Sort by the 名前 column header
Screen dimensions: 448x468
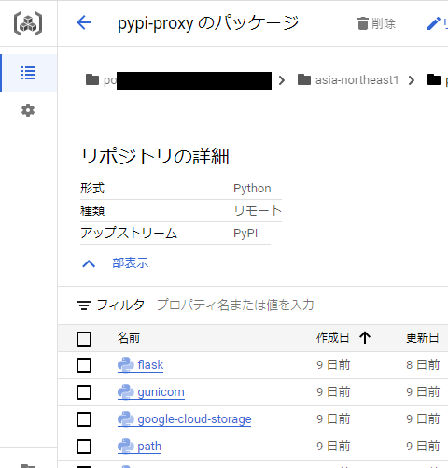[x=129, y=338]
